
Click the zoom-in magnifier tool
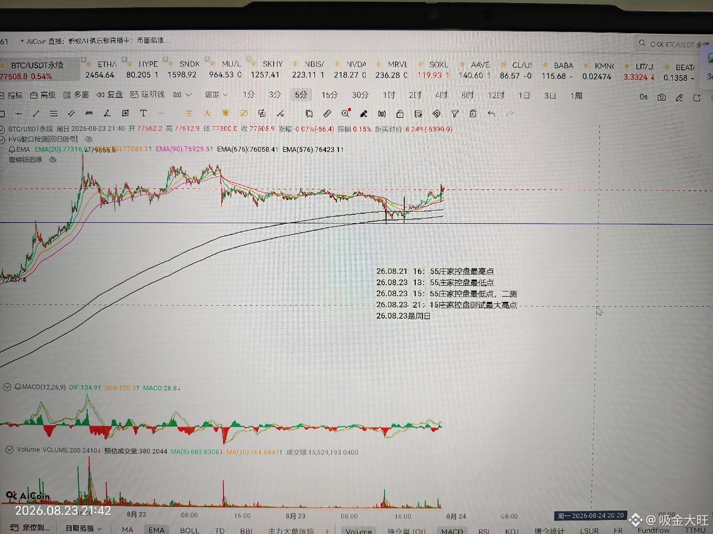(345, 114)
